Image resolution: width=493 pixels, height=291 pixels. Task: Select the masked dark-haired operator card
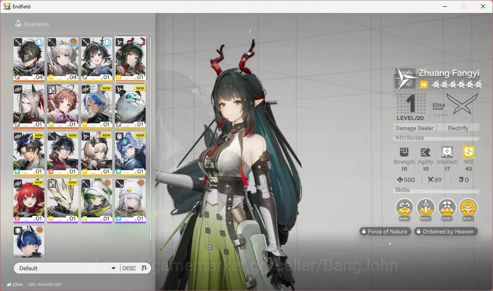coord(29,59)
